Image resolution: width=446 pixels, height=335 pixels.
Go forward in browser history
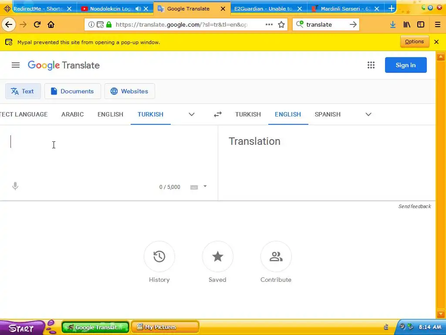point(23,24)
